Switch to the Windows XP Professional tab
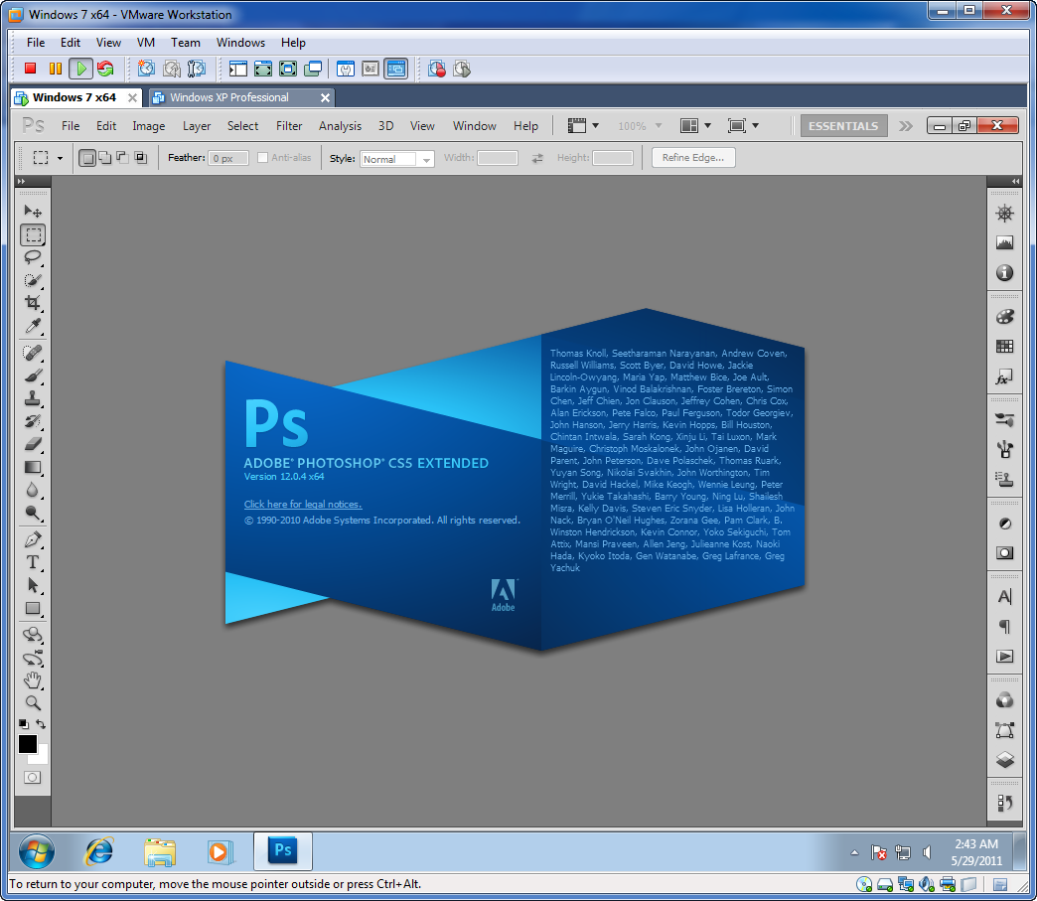 [x=230, y=97]
